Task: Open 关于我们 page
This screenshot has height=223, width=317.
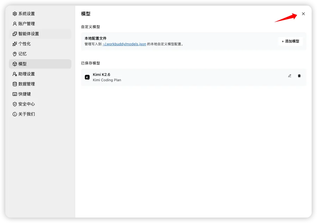Action: click(x=40, y=114)
